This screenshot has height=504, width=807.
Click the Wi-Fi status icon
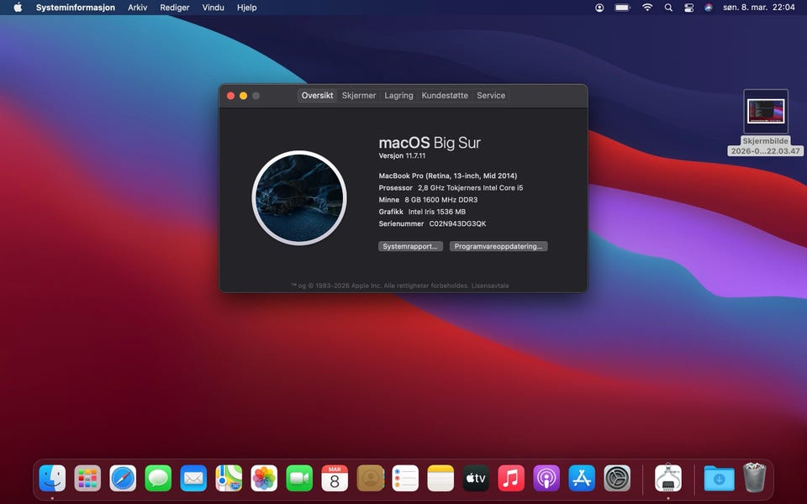pyautogui.click(x=647, y=8)
